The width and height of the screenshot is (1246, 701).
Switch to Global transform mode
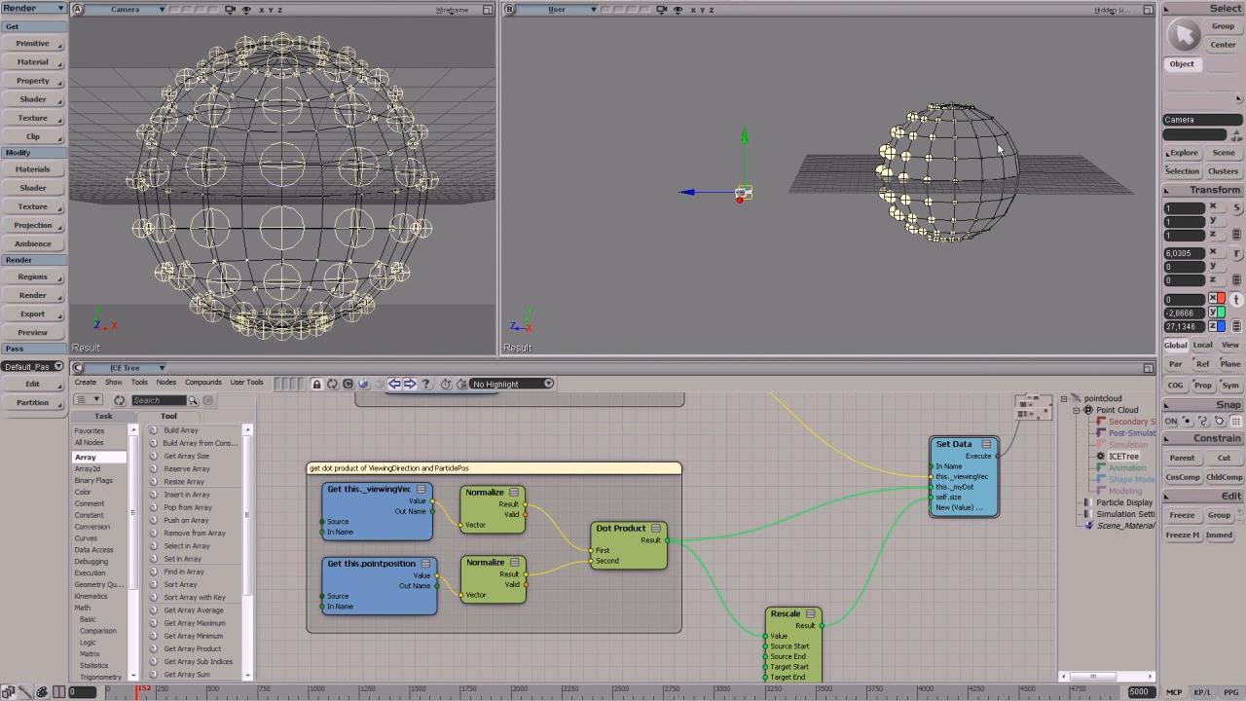coord(1176,346)
